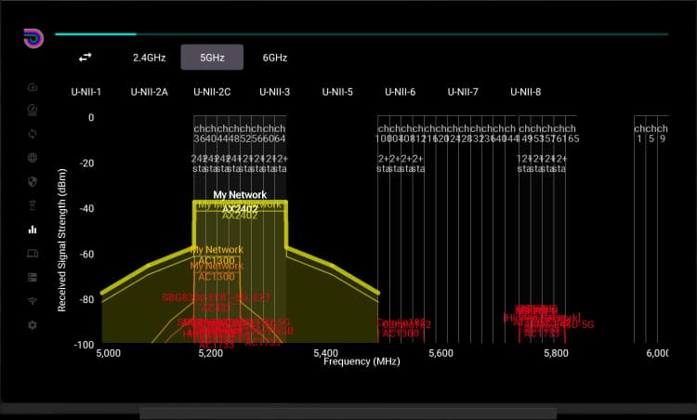
Task: Select the U-NII-6 band filter
Action: [x=400, y=92]
